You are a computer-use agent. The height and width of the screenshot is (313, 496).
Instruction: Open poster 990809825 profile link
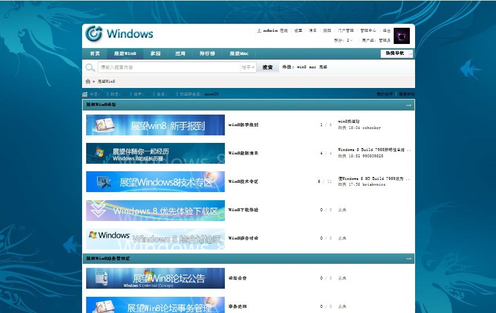(x=373, y=156)
